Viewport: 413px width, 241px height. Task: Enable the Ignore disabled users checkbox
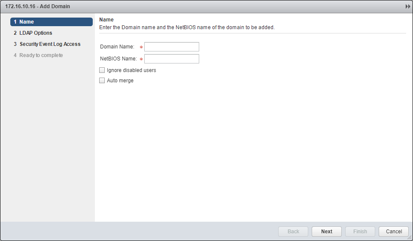(x=102, y=70)
